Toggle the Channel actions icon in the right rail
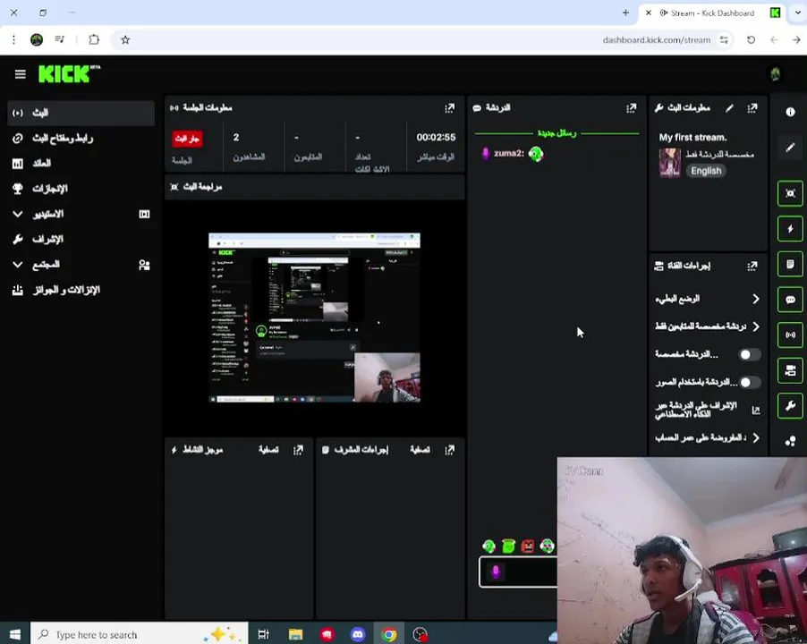807x644 pixels. (x=790, y=370)
